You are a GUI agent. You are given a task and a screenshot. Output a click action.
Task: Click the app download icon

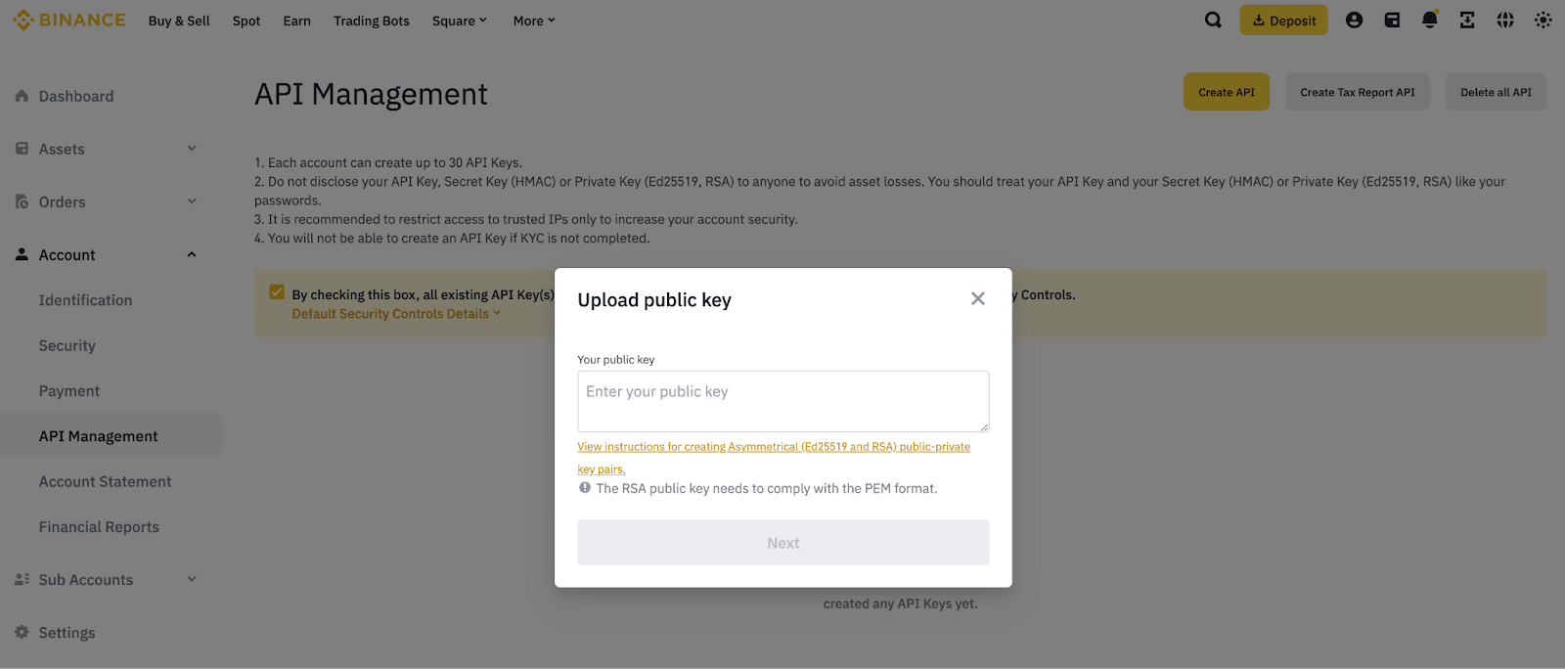pos(1467,21)
